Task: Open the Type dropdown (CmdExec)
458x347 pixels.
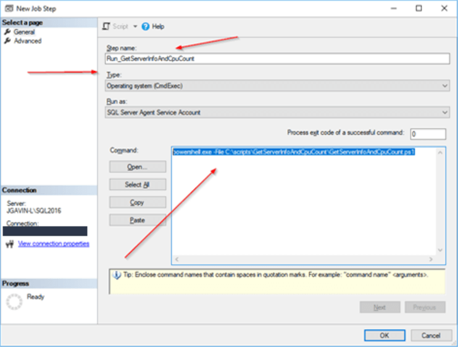Action: coord(277,86)
